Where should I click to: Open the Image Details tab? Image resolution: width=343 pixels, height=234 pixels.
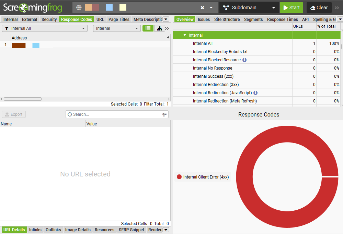coord(78,230)
